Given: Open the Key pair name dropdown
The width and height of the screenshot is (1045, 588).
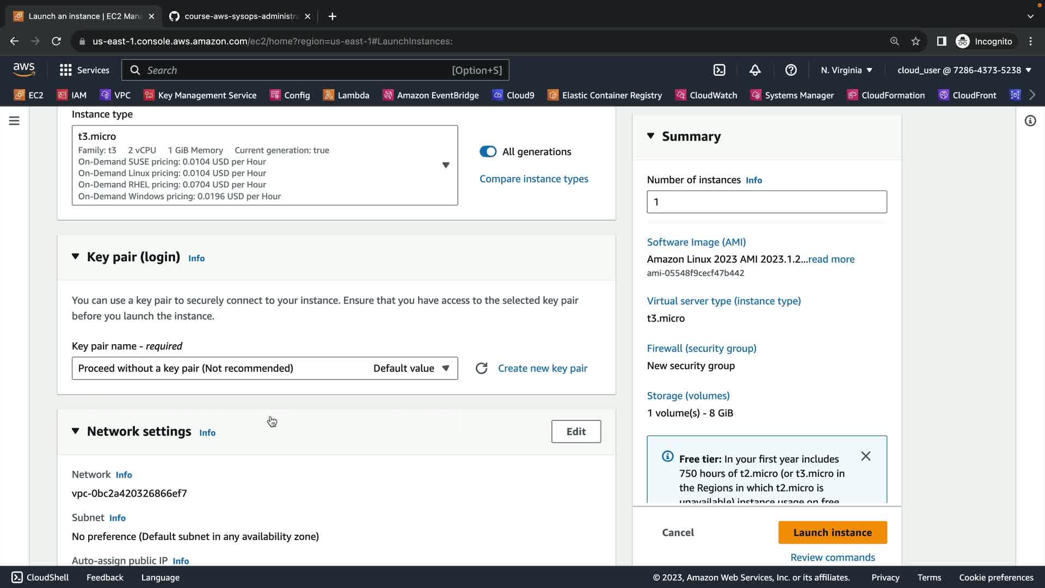Looking at the screenshot, I should [265, 369].
